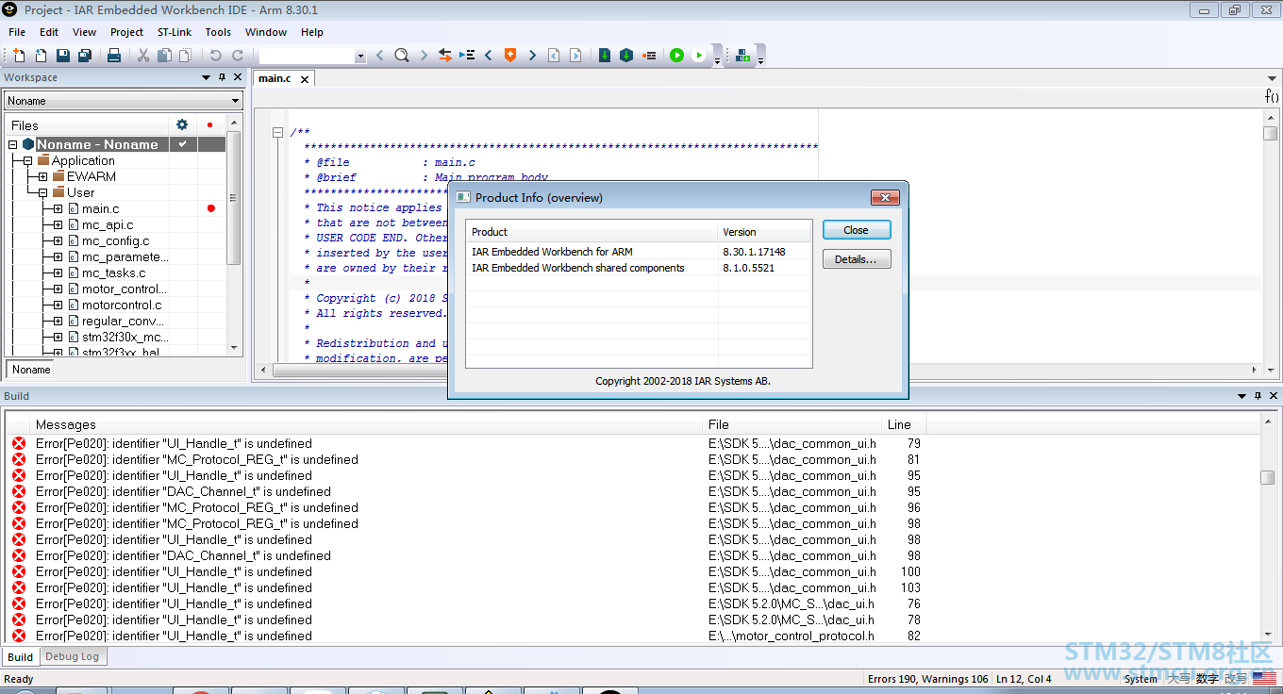
Task: Click the Messages column header
Action: coord(367,424)
